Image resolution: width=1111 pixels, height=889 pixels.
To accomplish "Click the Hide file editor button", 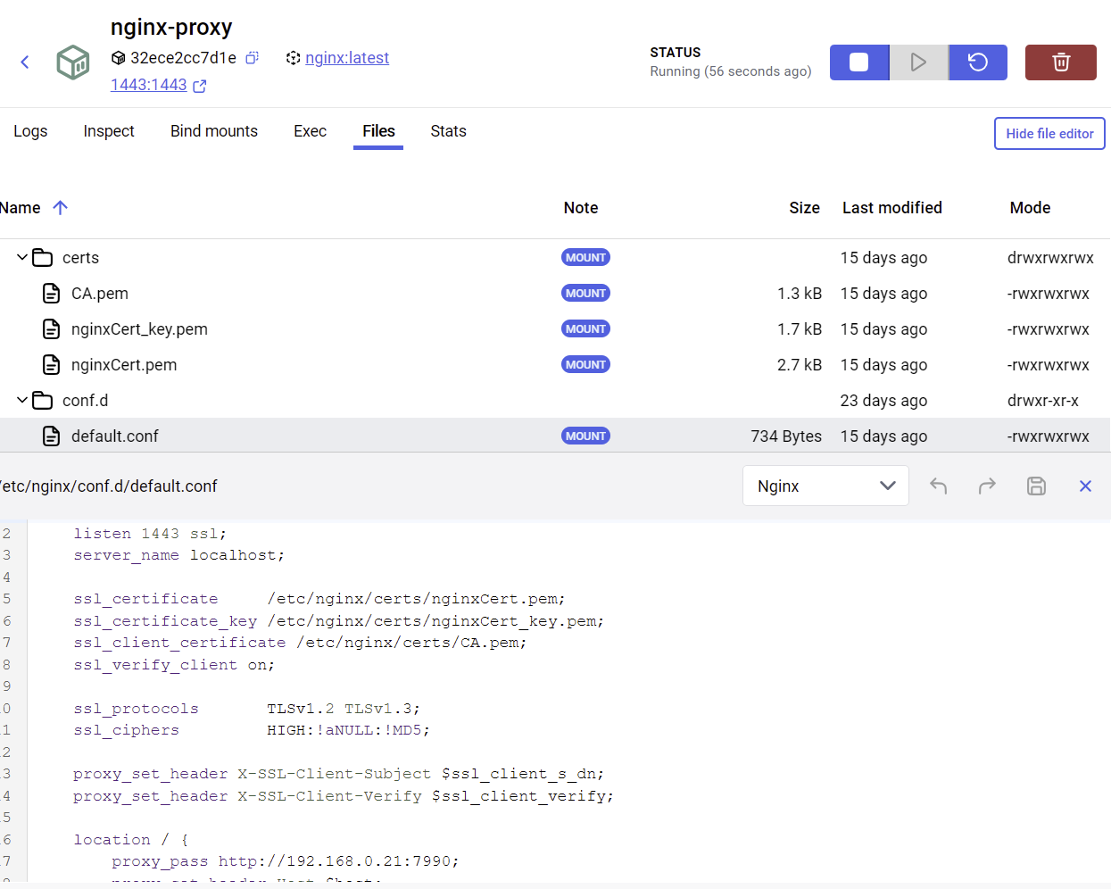I will pos(1049,134).
